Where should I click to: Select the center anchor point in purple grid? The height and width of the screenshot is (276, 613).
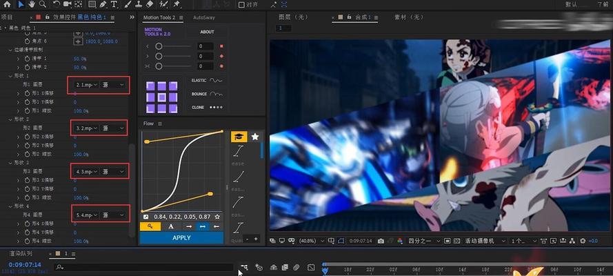click(x=162, y=97)
